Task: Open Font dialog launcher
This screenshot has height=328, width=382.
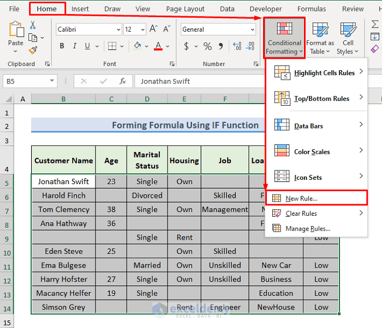Action: coord(172,64)
